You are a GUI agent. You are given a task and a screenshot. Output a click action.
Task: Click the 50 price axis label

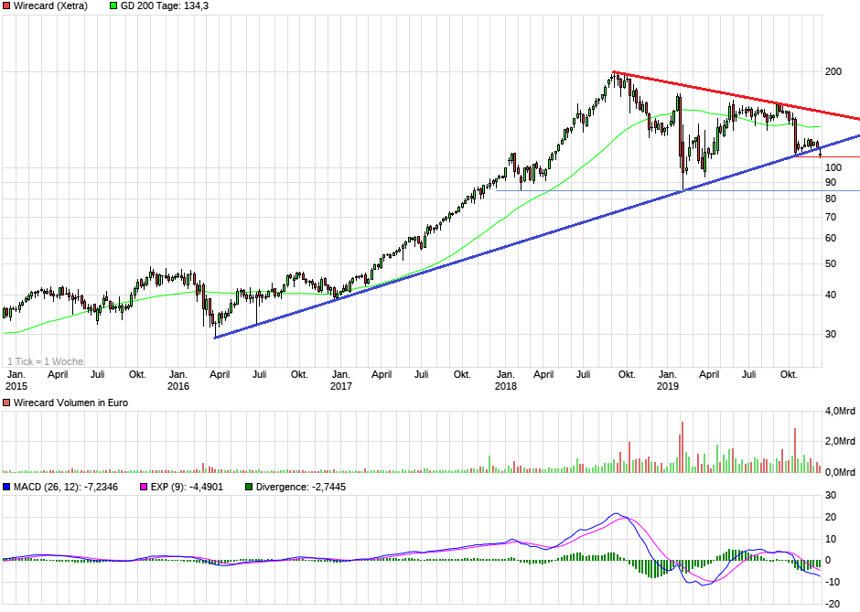click(x=831, y=263)
